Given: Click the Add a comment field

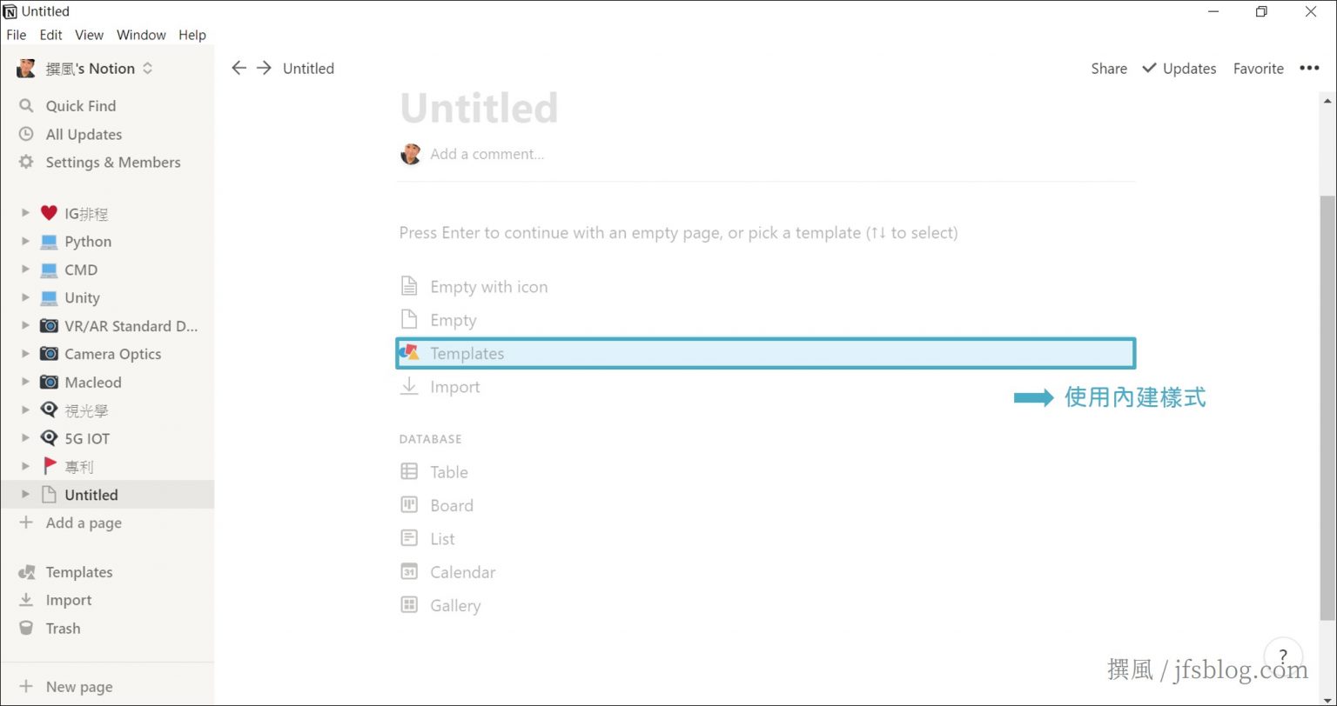Looking at the screenshot, I should point(487,154).
